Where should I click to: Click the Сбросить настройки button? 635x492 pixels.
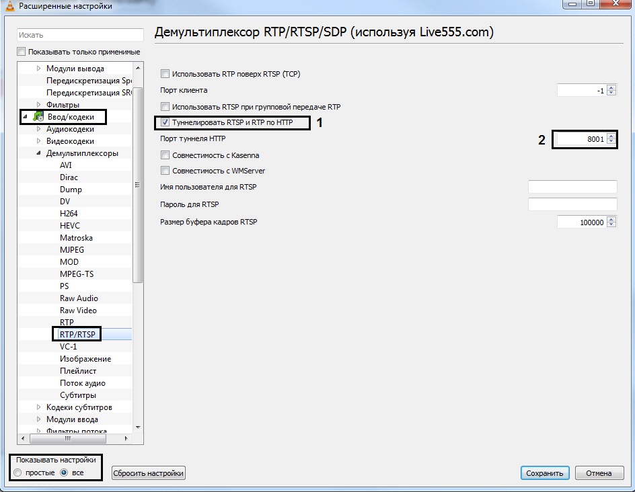[148, 473]
